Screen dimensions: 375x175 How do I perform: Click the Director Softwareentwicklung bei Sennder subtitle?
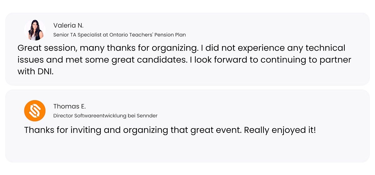click(x=105, y=116)
